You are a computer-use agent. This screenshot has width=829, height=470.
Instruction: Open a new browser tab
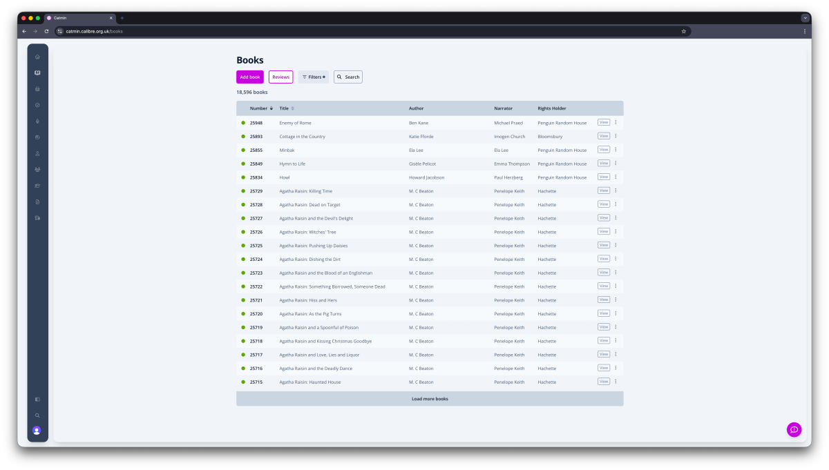[x=122, y=18]
